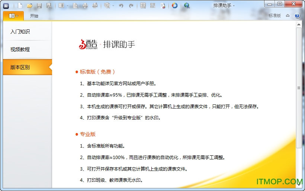Click the application logo in title bar

point(6,6)
